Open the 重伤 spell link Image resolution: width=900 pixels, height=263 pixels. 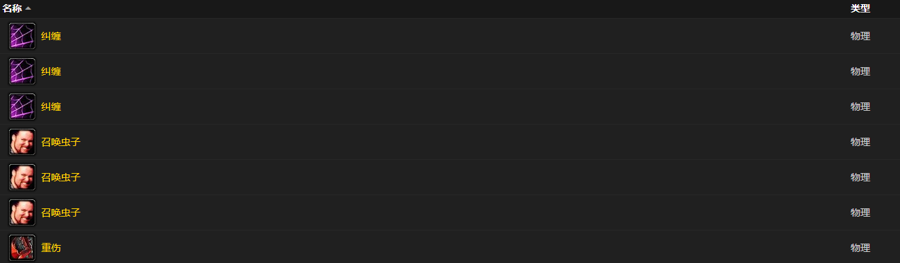(x=51, y=248)
